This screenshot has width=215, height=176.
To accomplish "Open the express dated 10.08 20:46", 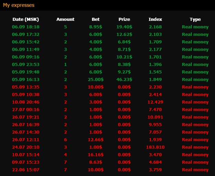I will pos(26,102).
